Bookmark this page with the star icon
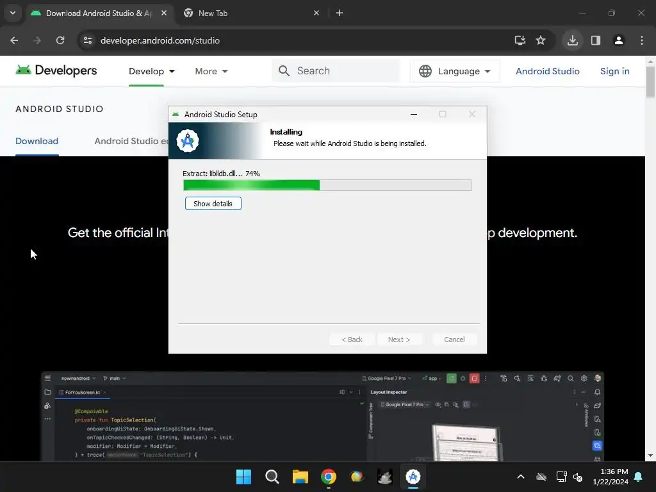 tap(541, 40)
